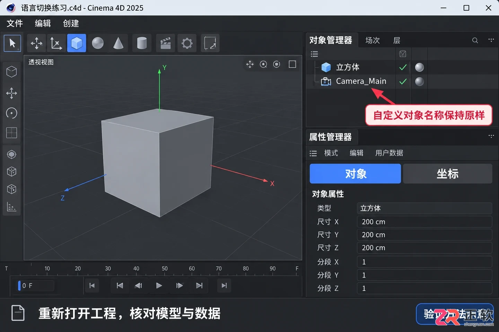Click frame 50 on the timeline ruler

(165, 269)
